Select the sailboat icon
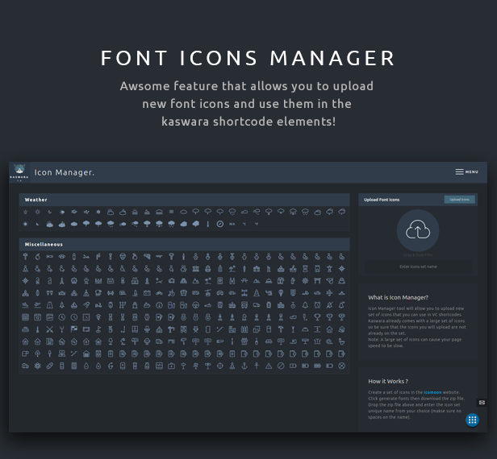 [74, 305]
